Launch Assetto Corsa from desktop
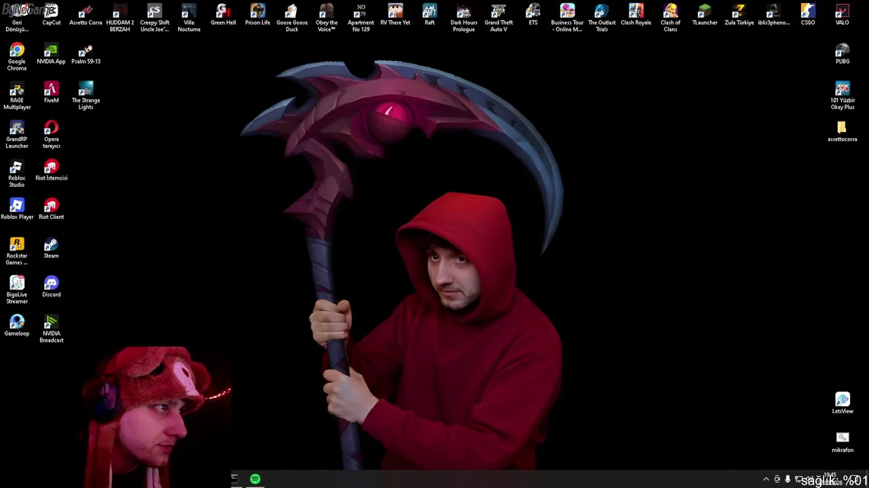This screenshot has width=869, height=488. tap(86, 16)
